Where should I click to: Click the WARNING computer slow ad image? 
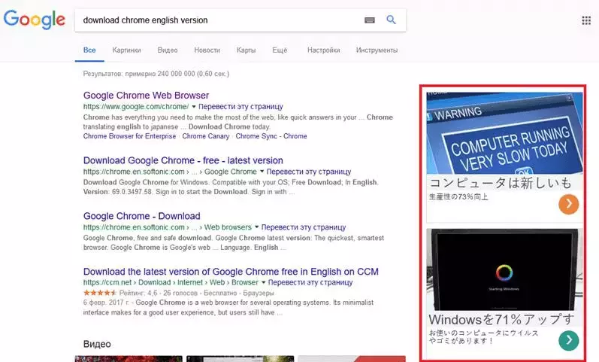point(504,133)
